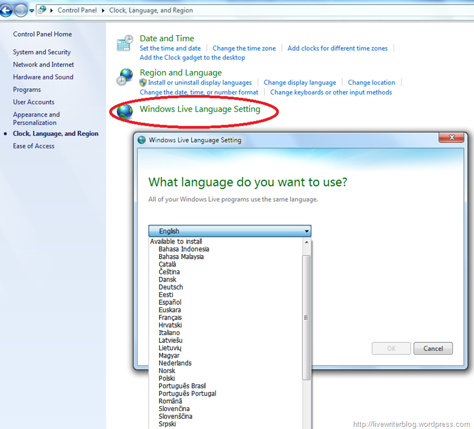Click the Back navigation arrow
474x429 pixels.
pyautogui.click(x=6, y=11)
